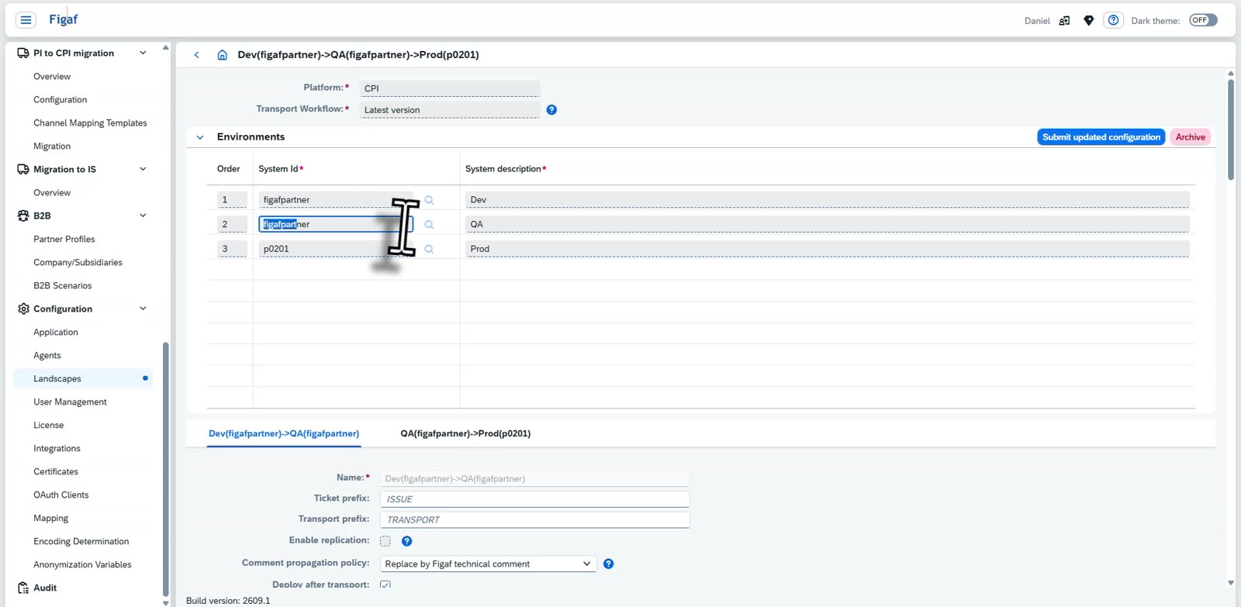The width and height of the screenshot is (1241, 607).
Task: Collapse the Environments panel
Action: point(200,137)
